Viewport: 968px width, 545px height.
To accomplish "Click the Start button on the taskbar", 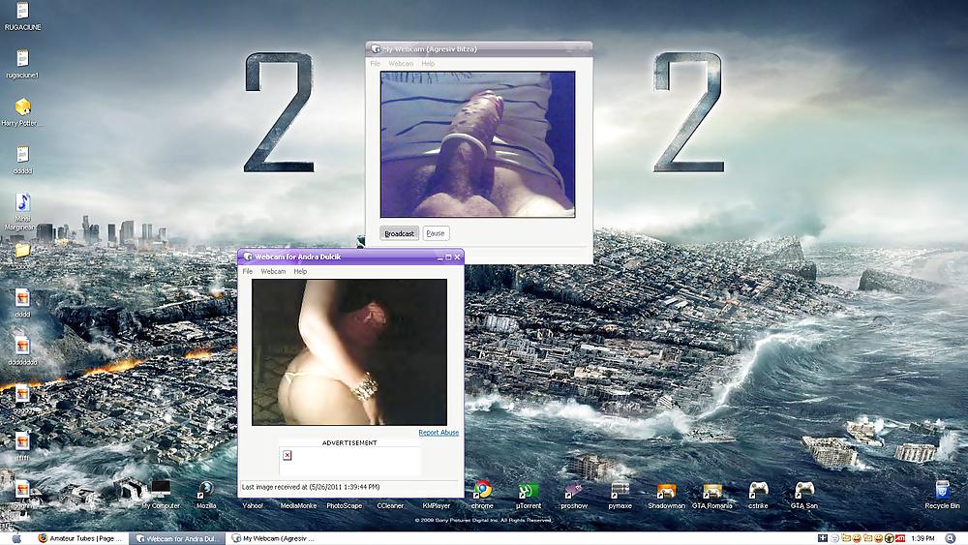I will pyautogui.click(x=16, y=538).
